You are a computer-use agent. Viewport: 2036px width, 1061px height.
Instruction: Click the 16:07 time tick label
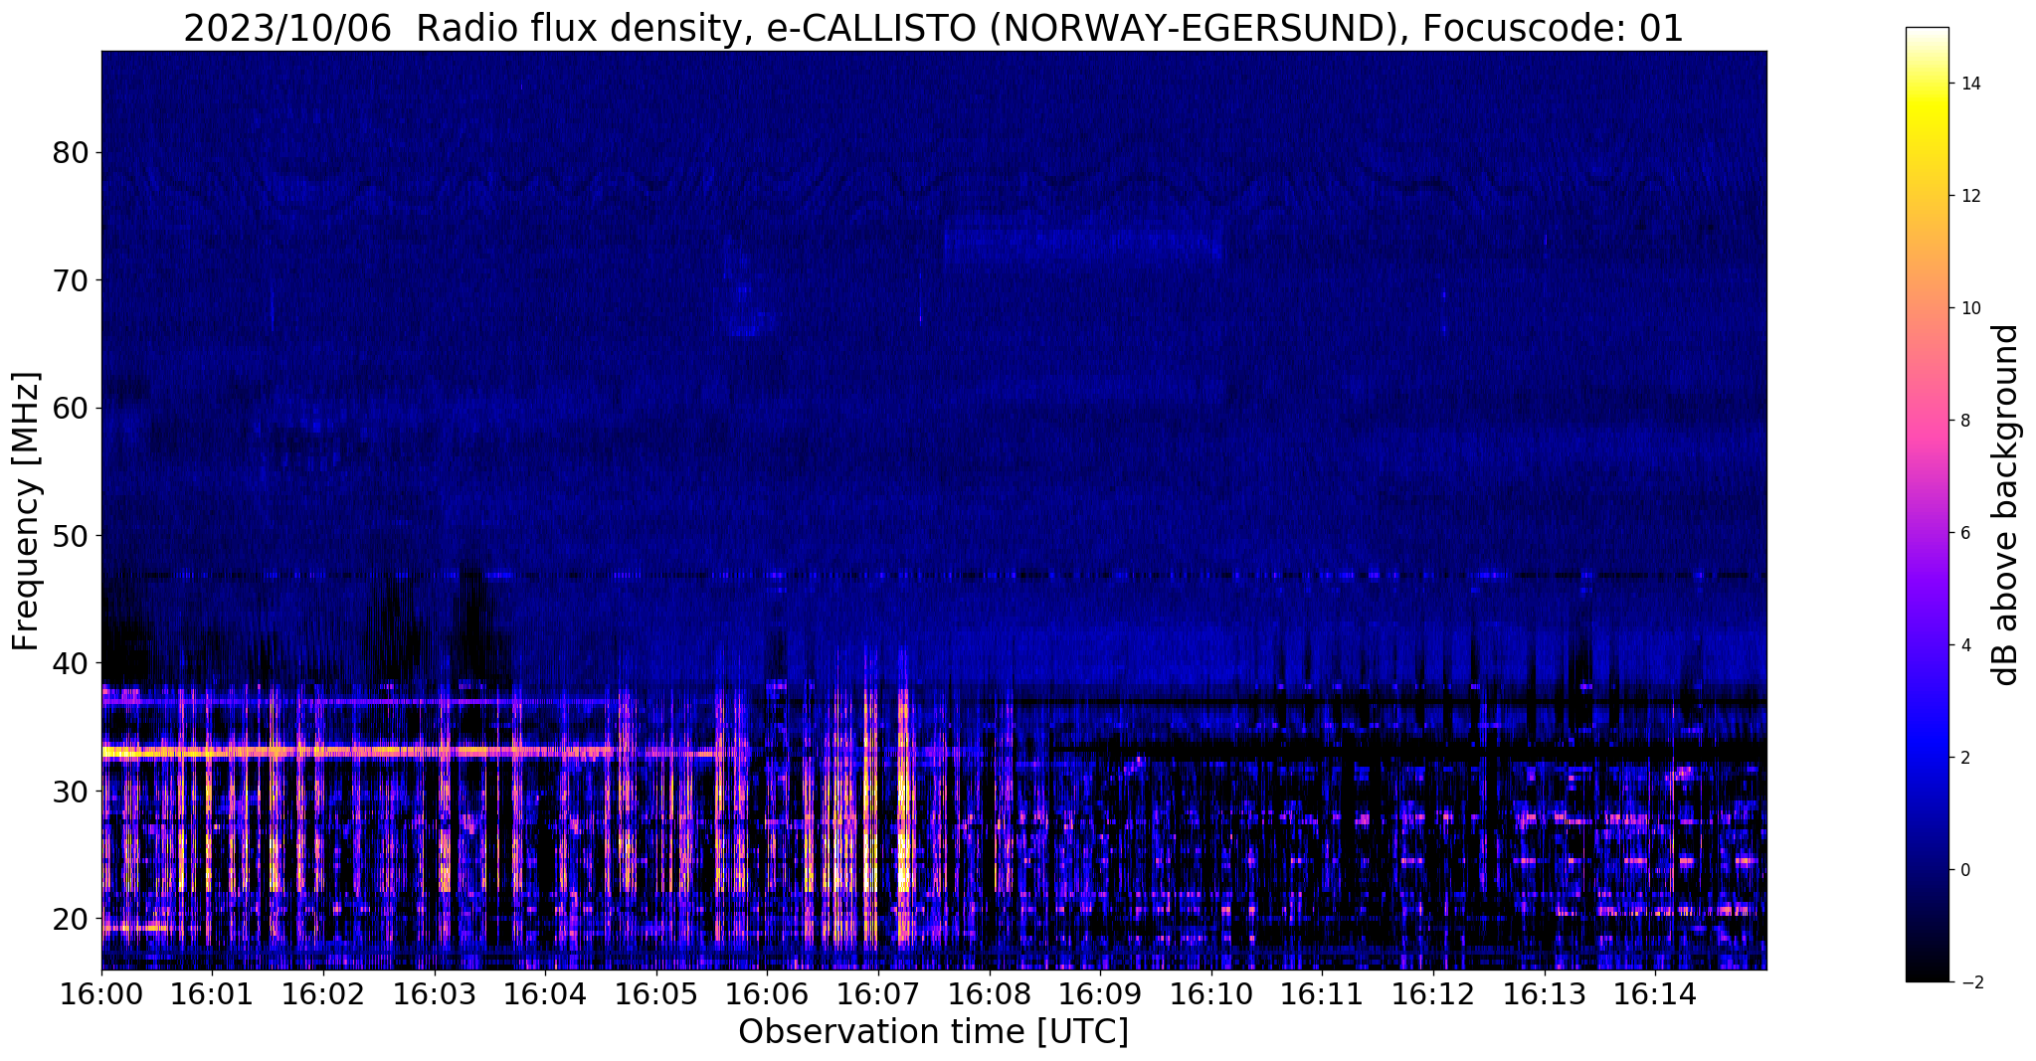pyautogui.click(x=878, y=993)
